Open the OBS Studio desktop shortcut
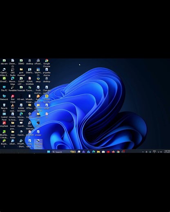This screenshot has width=170, height=212. point(13,72)
